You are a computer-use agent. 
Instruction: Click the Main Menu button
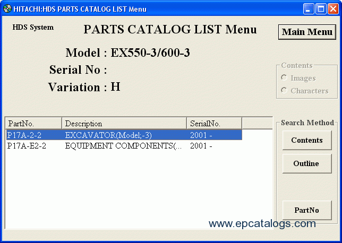307,32
